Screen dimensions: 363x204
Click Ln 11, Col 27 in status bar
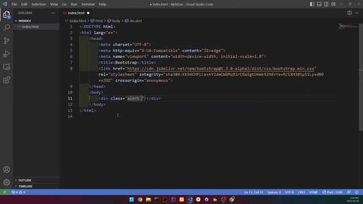click(x=254, y=192)
